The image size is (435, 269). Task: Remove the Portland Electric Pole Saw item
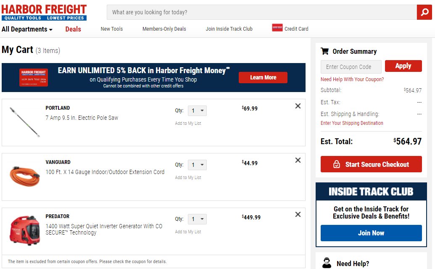point(298,106)
